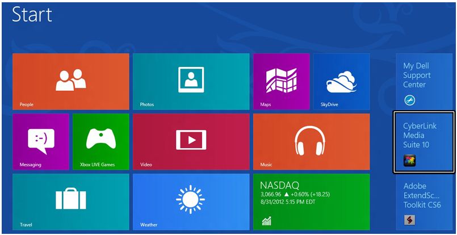Click the 8/31/2012 5:15 PM EDT text

point(288,202)
